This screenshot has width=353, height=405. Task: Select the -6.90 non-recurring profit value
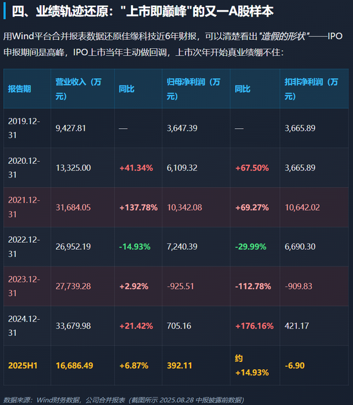pos(295,365)
